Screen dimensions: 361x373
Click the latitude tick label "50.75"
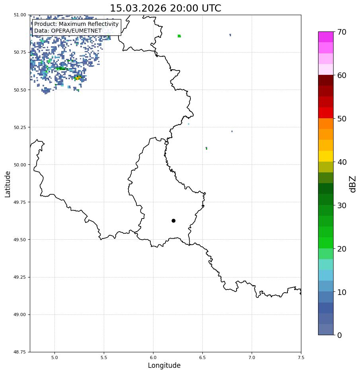pos(20,52)
